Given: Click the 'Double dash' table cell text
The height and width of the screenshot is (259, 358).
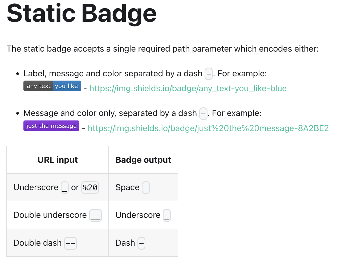Looking at the screenshot, I should 37,243.
